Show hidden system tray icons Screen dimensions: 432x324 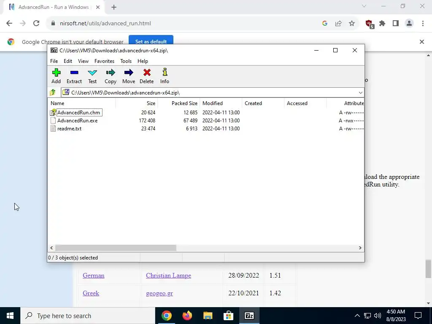pyautogui.click(x=357, y=316)
